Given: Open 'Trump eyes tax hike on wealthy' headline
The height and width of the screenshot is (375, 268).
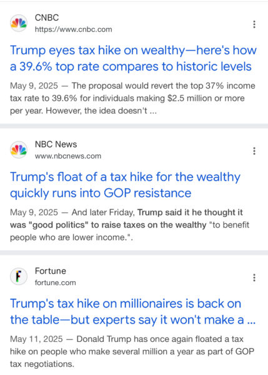Looking at the screenshot, I should click(x=133, y=58).
